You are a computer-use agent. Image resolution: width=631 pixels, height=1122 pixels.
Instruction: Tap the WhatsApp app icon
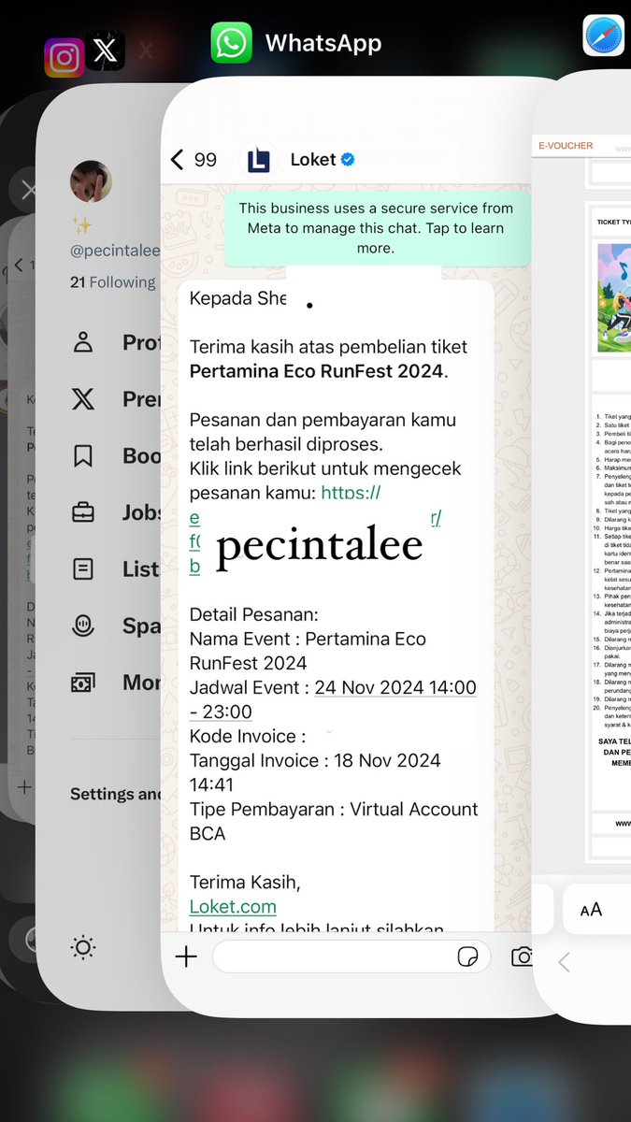(231, 43)
